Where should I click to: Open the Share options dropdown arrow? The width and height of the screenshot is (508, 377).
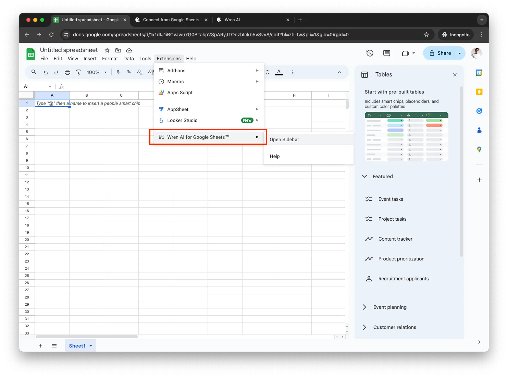click(460, 53)
